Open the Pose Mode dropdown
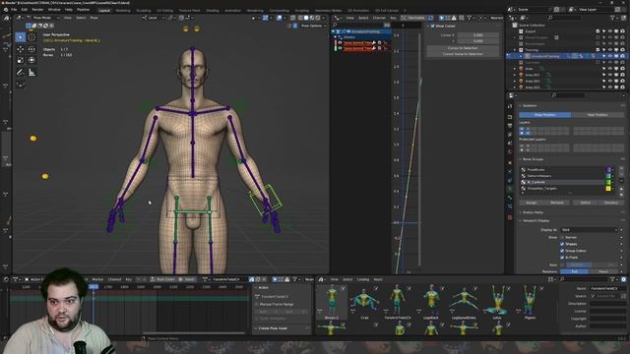This screenshot has height=354, width=630. pyautogui.click(x=42, y=18)
